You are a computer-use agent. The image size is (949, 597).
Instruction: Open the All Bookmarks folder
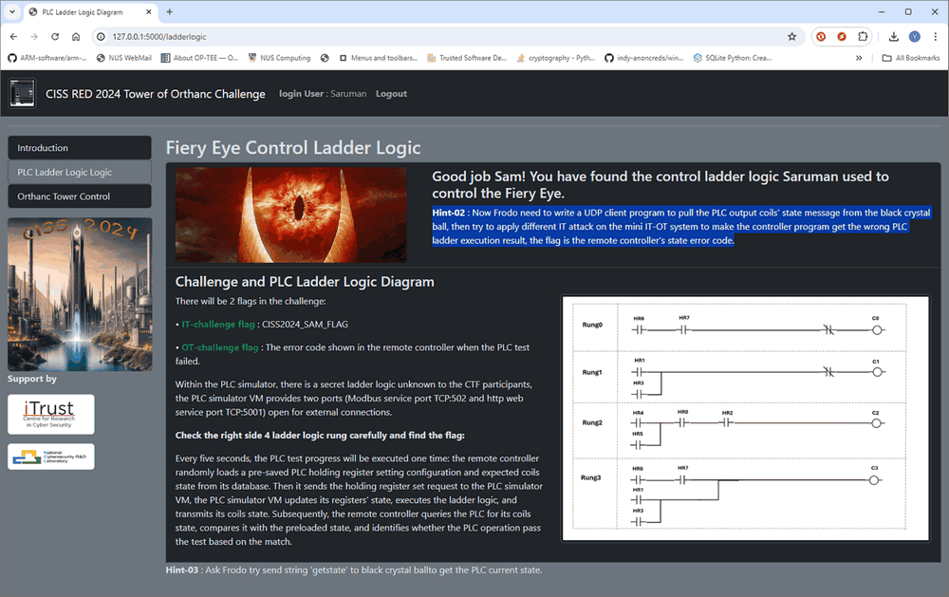pyautogui.click(x=911, y=58)
